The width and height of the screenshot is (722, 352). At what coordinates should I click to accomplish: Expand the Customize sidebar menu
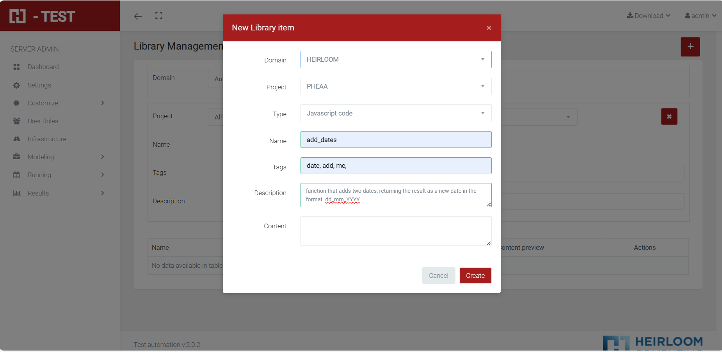(59, 103)
